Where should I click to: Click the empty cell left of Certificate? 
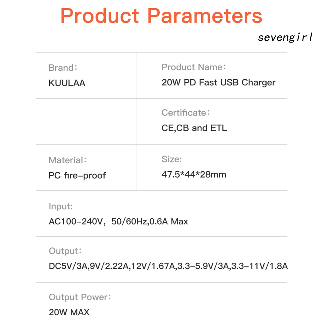tap(86, 121)
